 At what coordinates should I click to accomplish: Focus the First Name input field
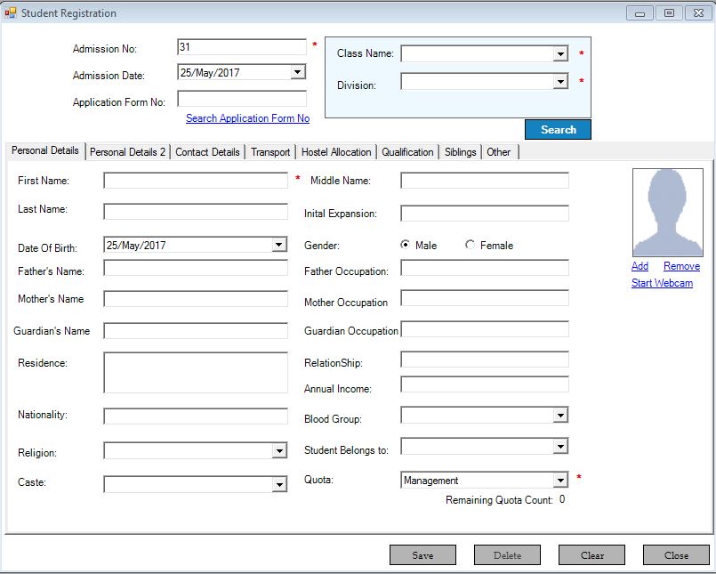pyautogui.click(x=196, y=181)
